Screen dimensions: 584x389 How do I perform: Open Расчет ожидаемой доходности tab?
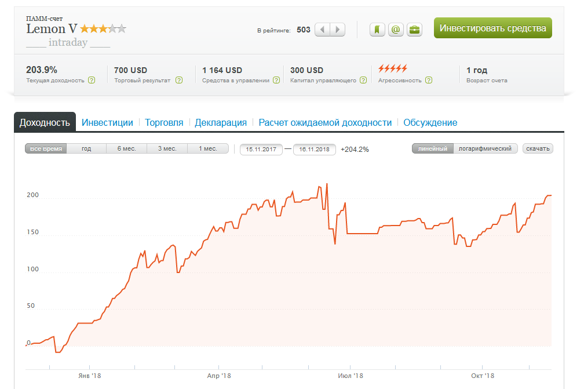coord(325,122)
